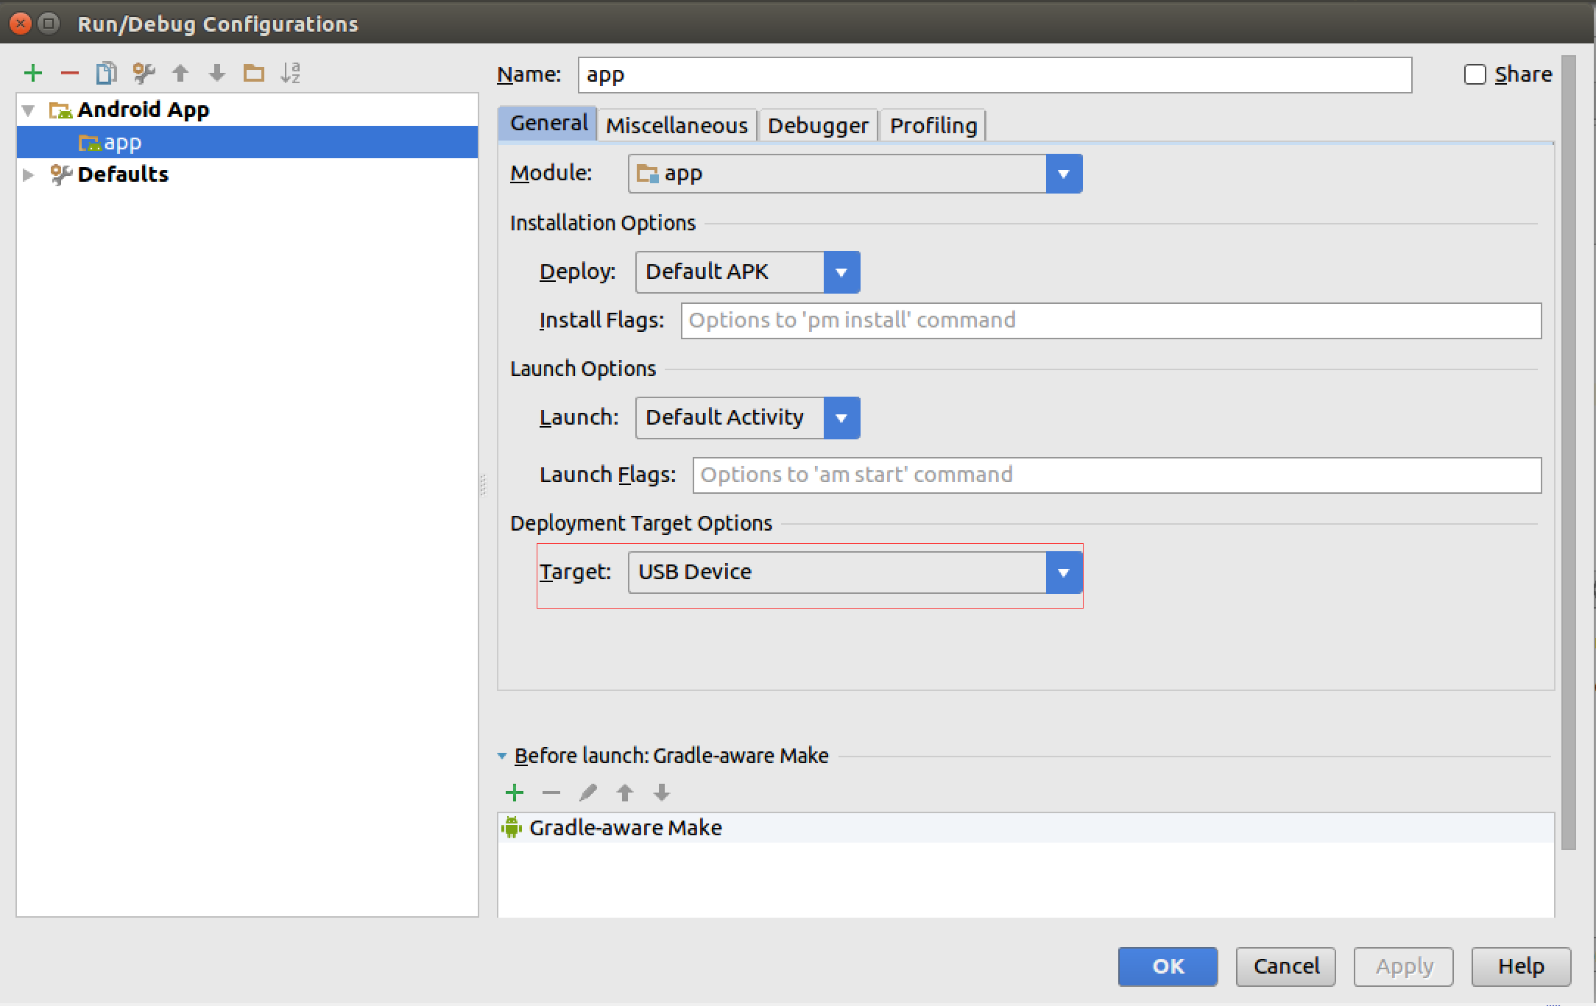Add a new configuration with the green plus
Screen dimensions: 1596x1006
(33, 73)
